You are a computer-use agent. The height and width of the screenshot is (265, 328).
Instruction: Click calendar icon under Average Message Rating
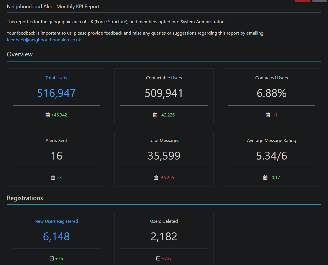(x=265, y=178)
